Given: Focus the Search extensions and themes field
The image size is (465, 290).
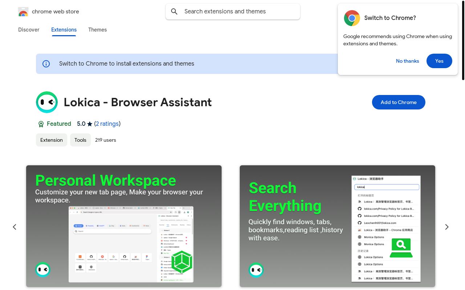Looking at the screenshot, I should click(238, 12).
